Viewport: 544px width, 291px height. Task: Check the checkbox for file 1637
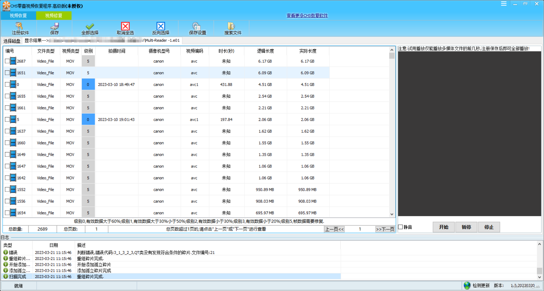pyautogui.click(x=7, y=131)
